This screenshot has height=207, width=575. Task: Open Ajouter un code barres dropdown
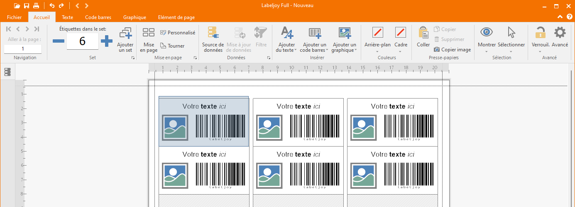tap(315, 40)
